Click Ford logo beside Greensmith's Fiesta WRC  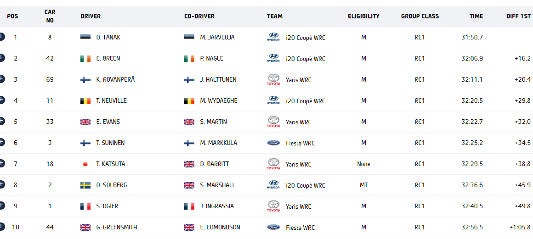274,227
